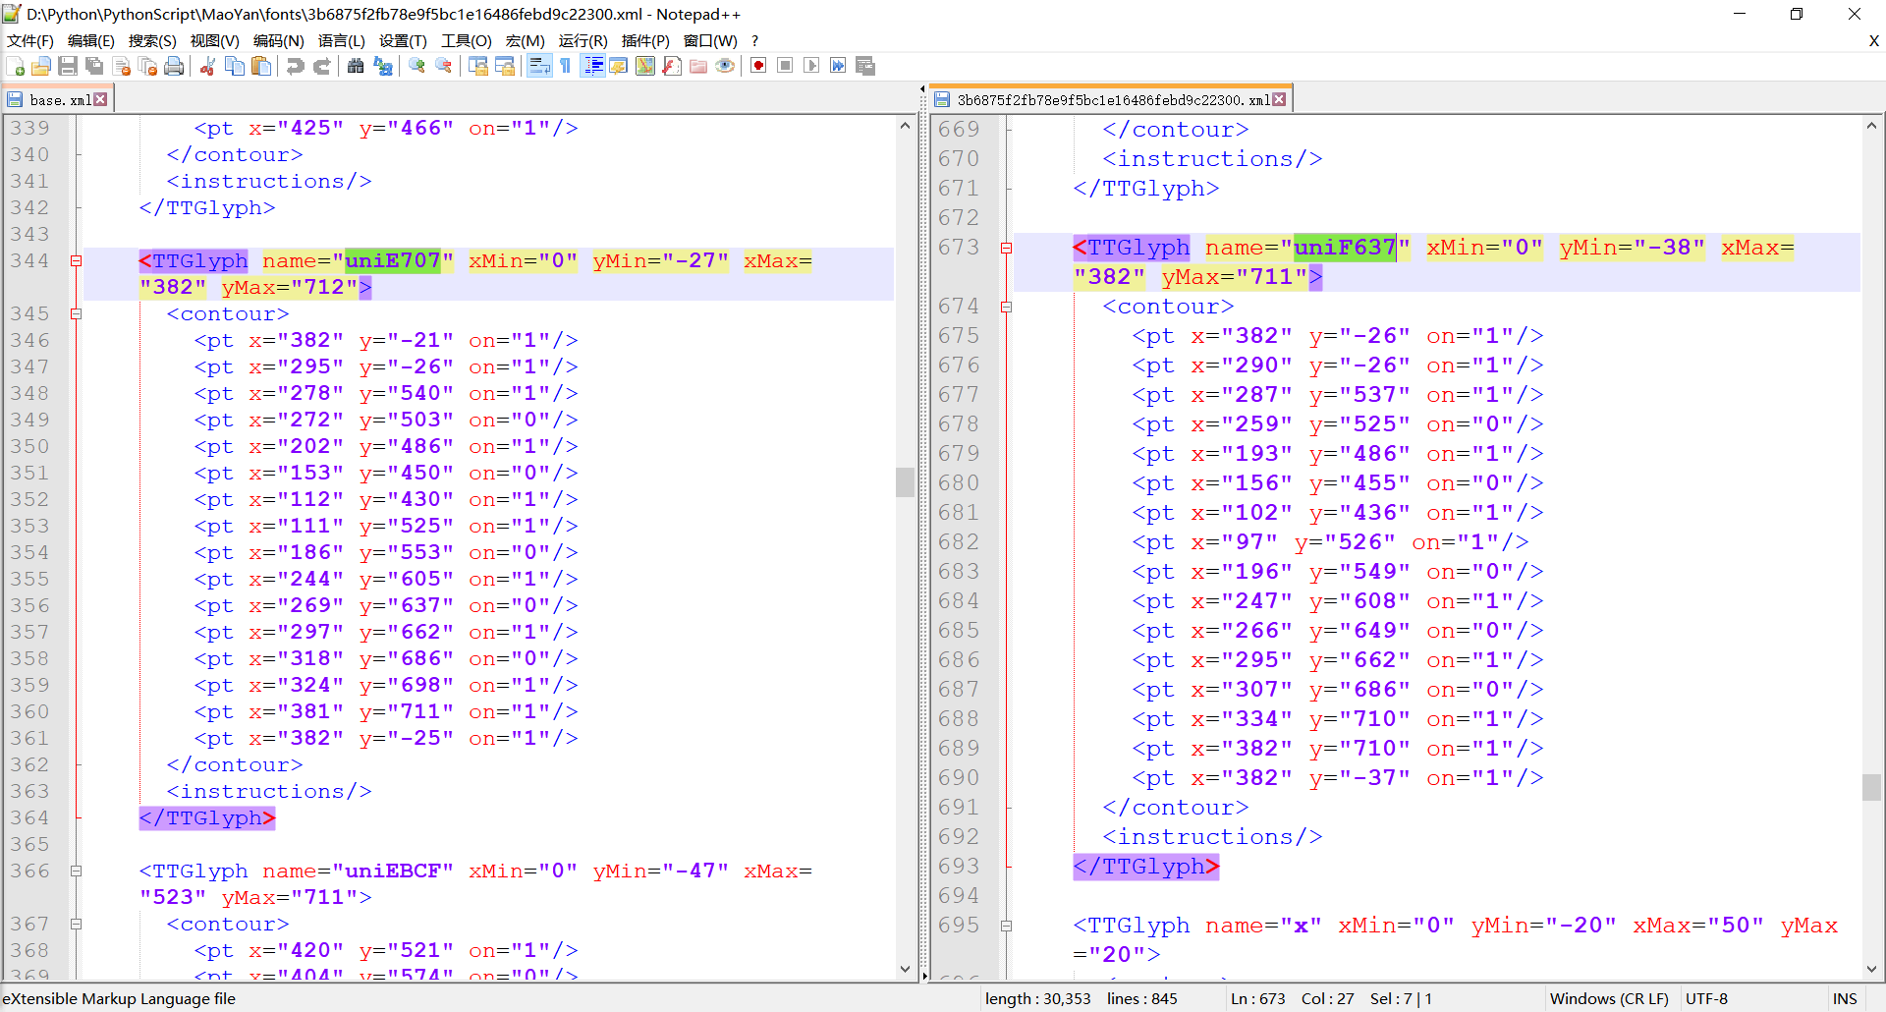This screenshot has height=1012, width=1886.
Task: Stop macro recording
Action: click(x=785, y=67)
